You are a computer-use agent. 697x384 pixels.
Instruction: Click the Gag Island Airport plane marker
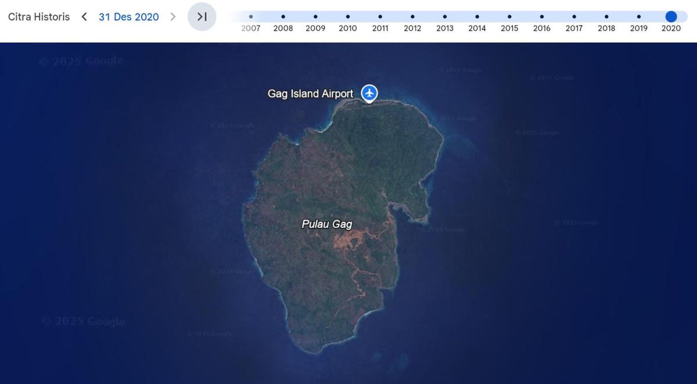click(x=369, y=93)
